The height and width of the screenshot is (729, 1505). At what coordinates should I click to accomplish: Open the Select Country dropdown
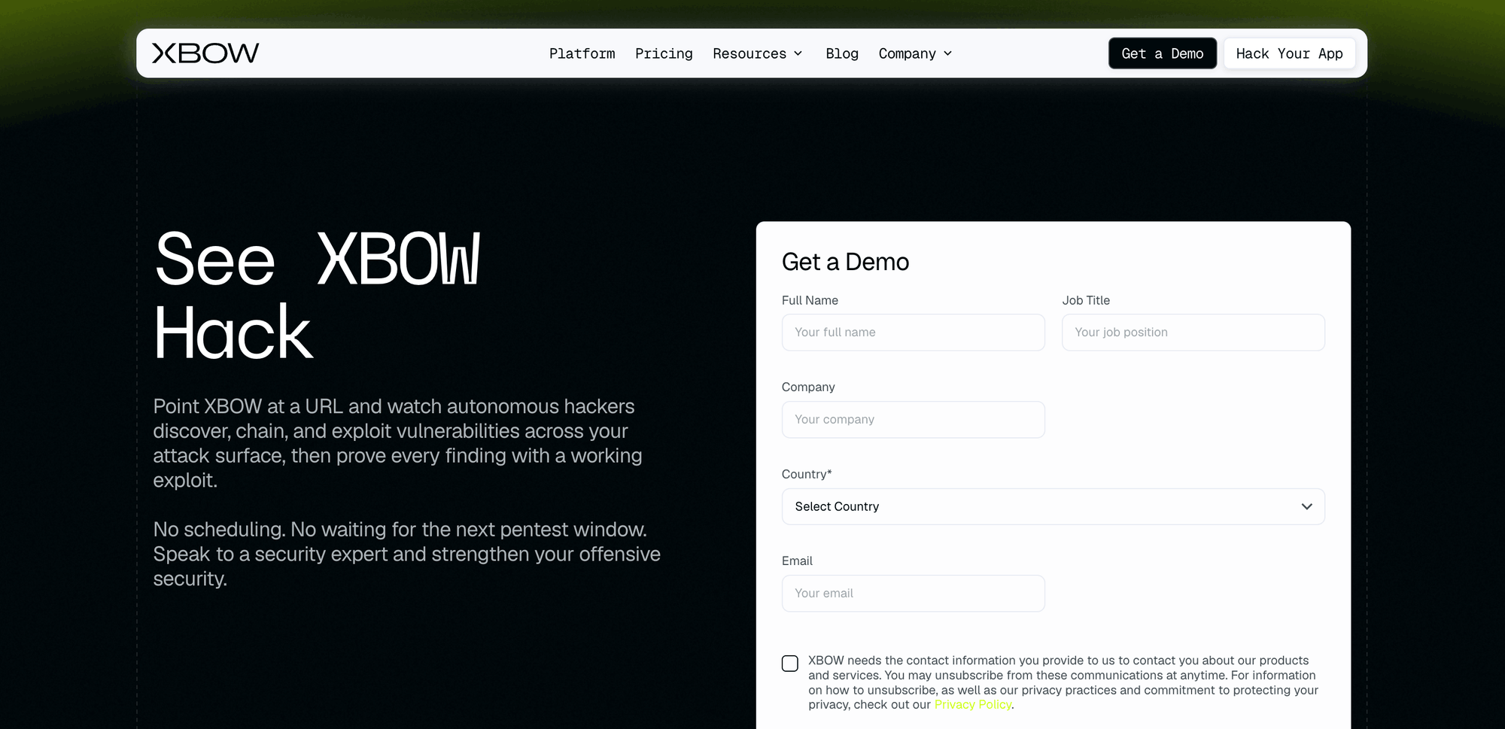(1053, 507)
